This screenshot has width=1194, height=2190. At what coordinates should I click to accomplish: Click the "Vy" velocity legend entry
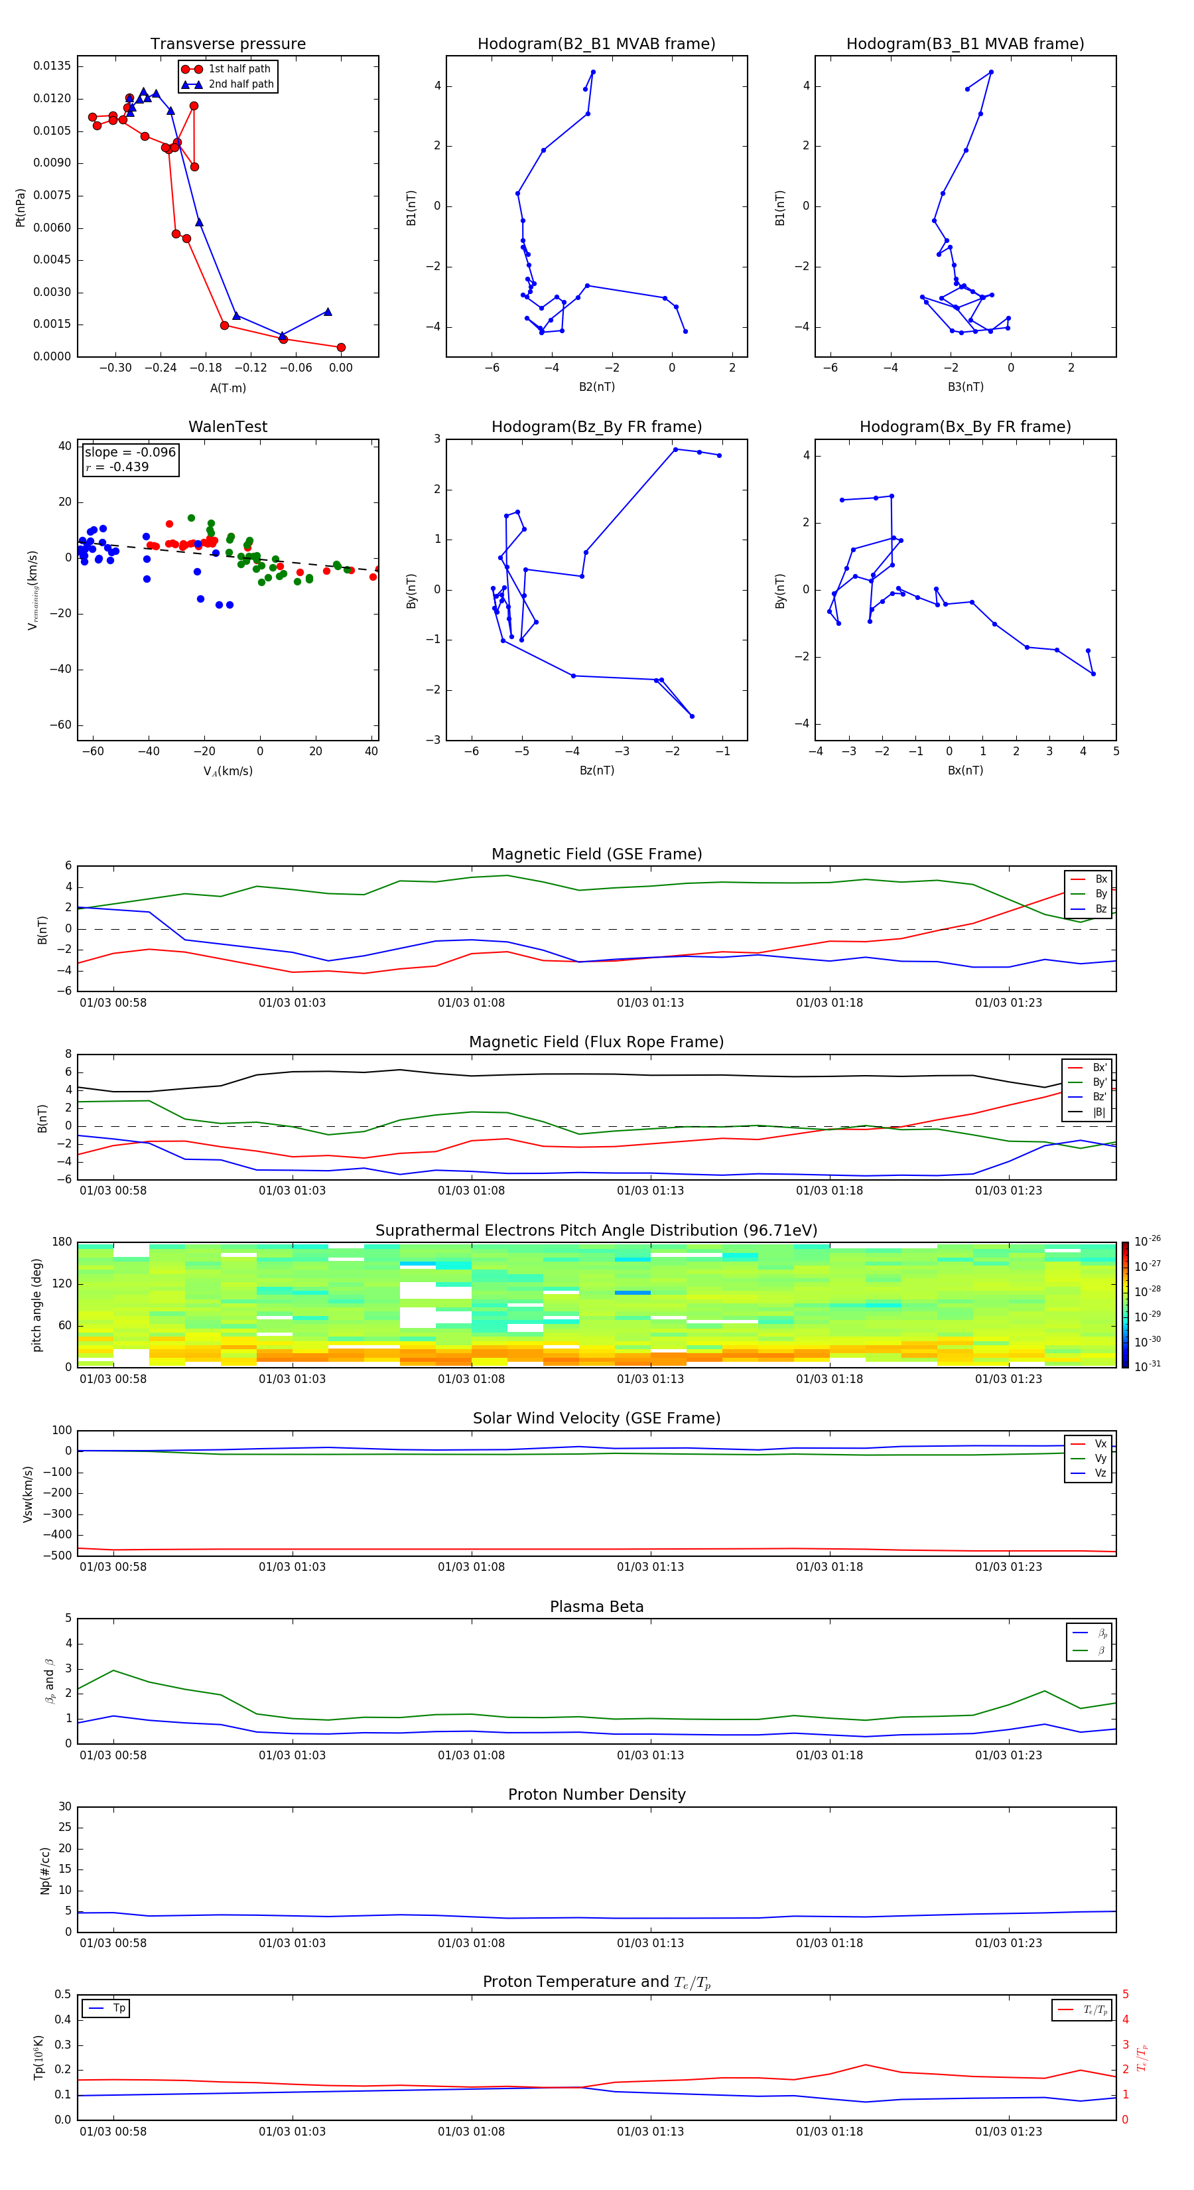click(x=1089, y=1459)
